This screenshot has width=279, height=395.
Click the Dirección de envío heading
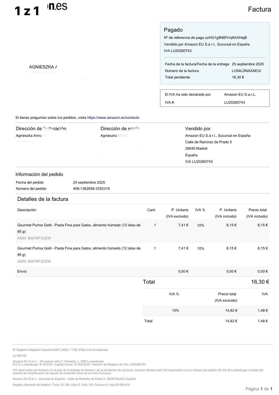point(120,129)
